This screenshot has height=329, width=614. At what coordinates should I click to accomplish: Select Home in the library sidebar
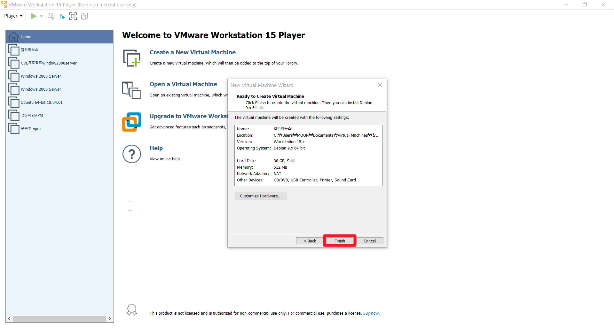coord(59,37)
